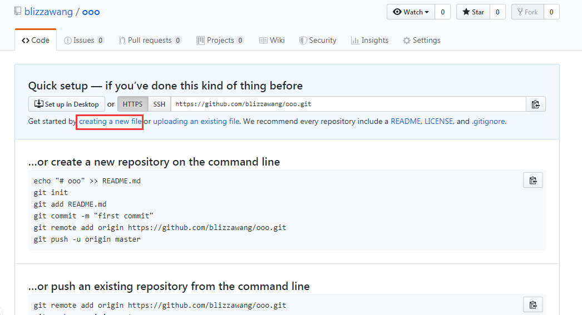Screen dimensions: 582x315
Task: Select the SSH clone protocol
Action: coord(159,104)
